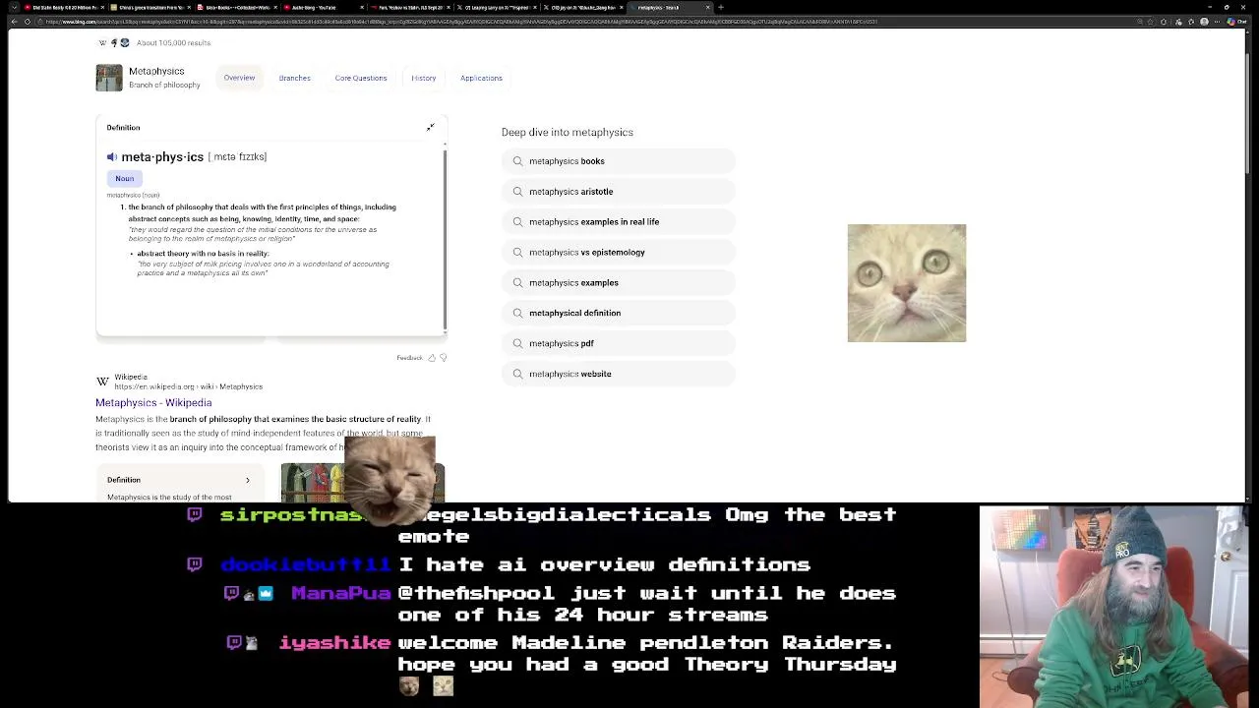Click the search icon beside metaphysics aristotle

[x=517, y=192]
